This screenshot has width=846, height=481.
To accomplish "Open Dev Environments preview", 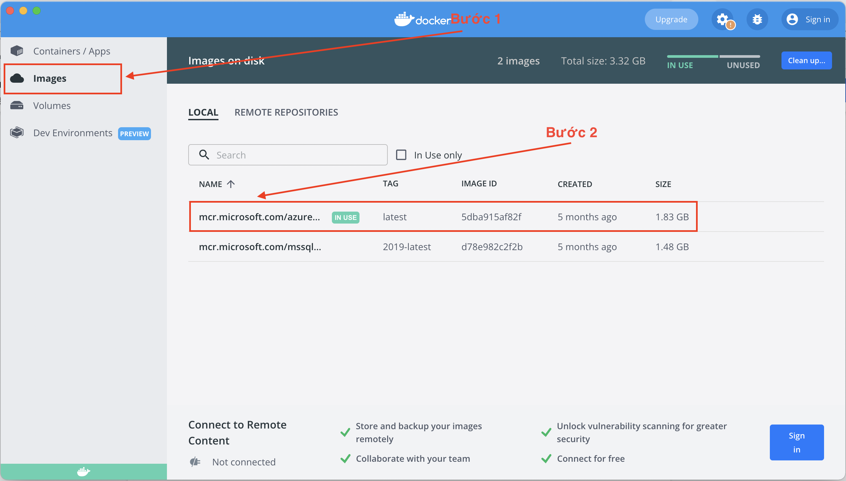I will tap(72, 133).
